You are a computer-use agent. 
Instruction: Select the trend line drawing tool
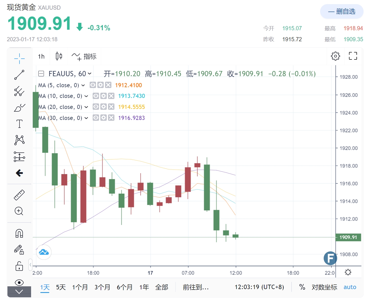point(19,75)
